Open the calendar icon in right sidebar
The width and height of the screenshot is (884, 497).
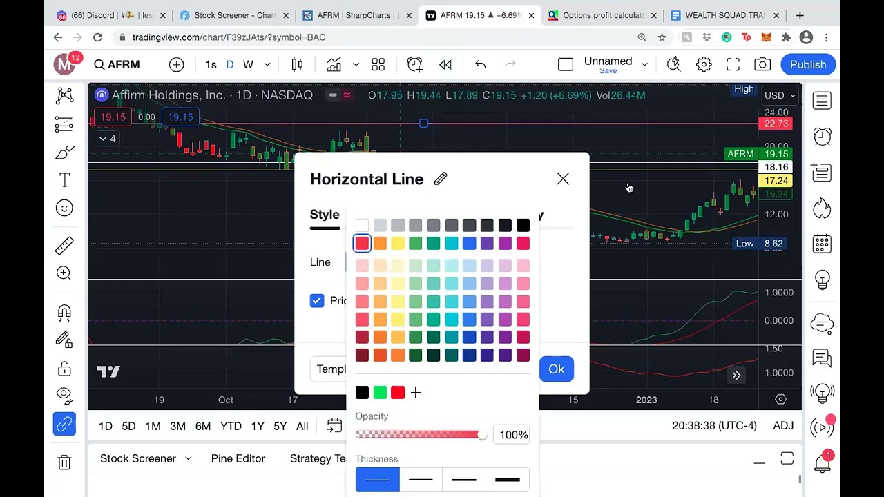tap(822, 244)
